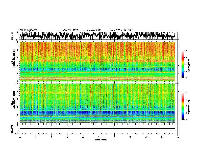The image size is (200, 154).
Task: Click the "-3" label on ch.1 colorbar
Action: click(x=186, y=51)
